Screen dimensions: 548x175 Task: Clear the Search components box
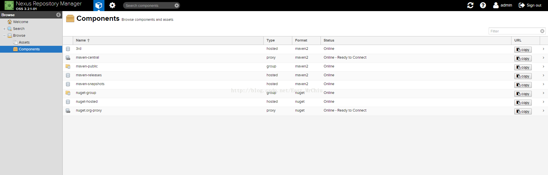177,5
